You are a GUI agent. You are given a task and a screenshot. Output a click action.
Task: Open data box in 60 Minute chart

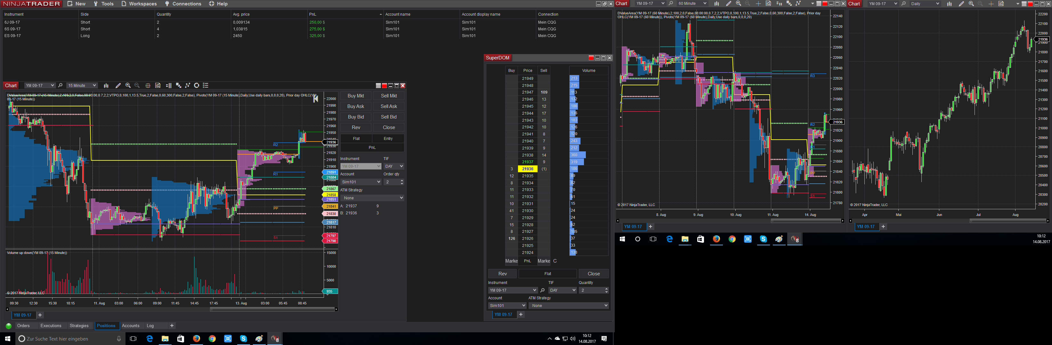pos(768,4)
